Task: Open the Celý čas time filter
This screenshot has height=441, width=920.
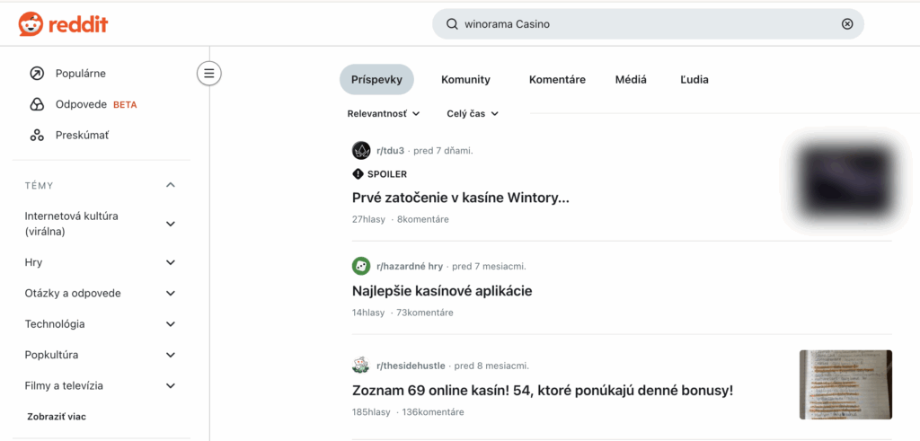Action: (x=473, y=114)
